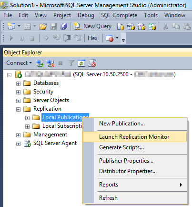Click the Analysis Services DMX Query icon
192x207 pixels.
pyautogui.click(x=141, y=26)
